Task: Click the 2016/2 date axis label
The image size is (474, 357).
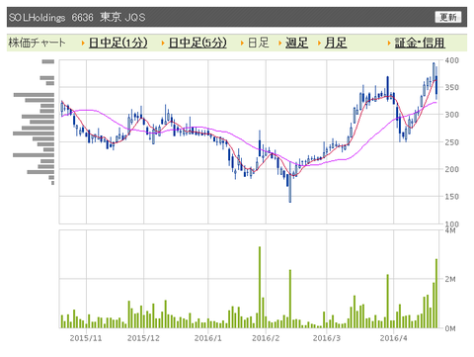Action: 266,338
